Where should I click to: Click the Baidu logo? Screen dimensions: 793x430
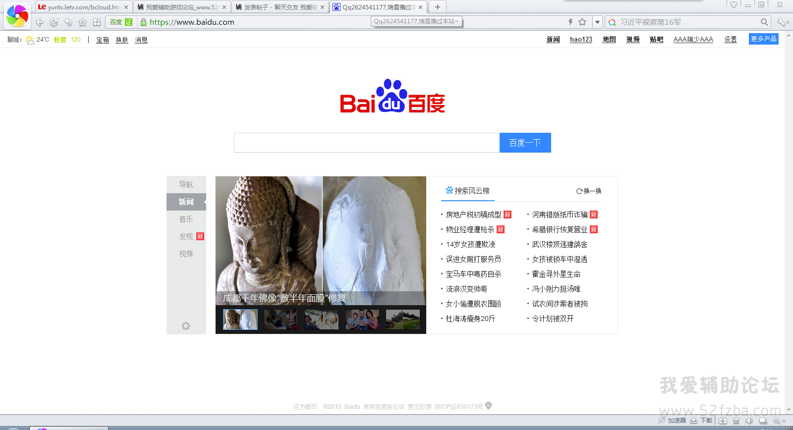click(x=392, y=96)
